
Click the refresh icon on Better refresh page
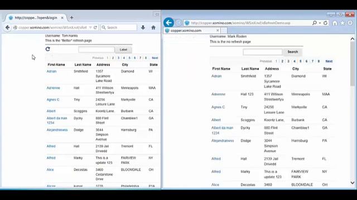(x=47, y=49)
